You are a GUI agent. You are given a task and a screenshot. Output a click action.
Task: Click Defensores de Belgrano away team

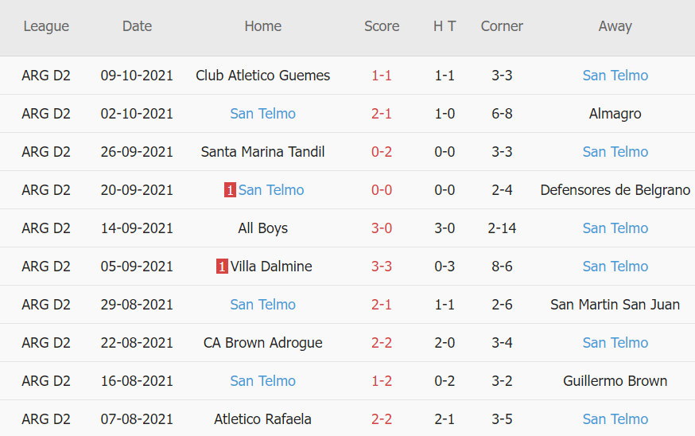coord(615,190)
